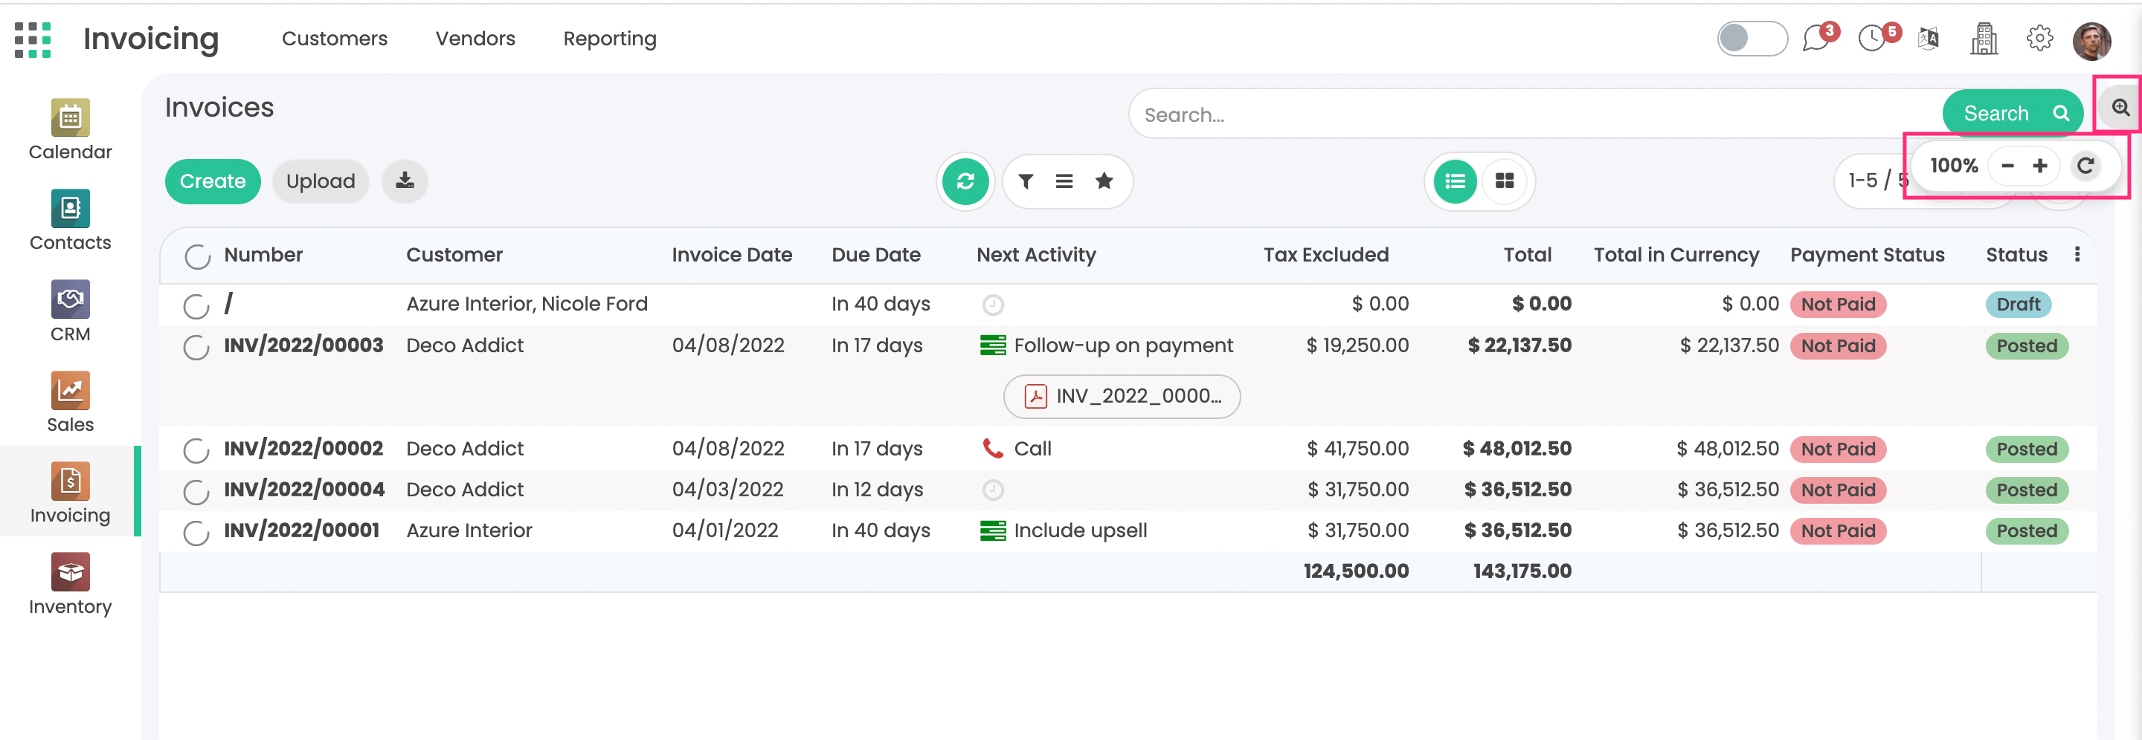Switch to kanban view icon
Screen dimensions: 2142x740
[x=1504, y=181]
